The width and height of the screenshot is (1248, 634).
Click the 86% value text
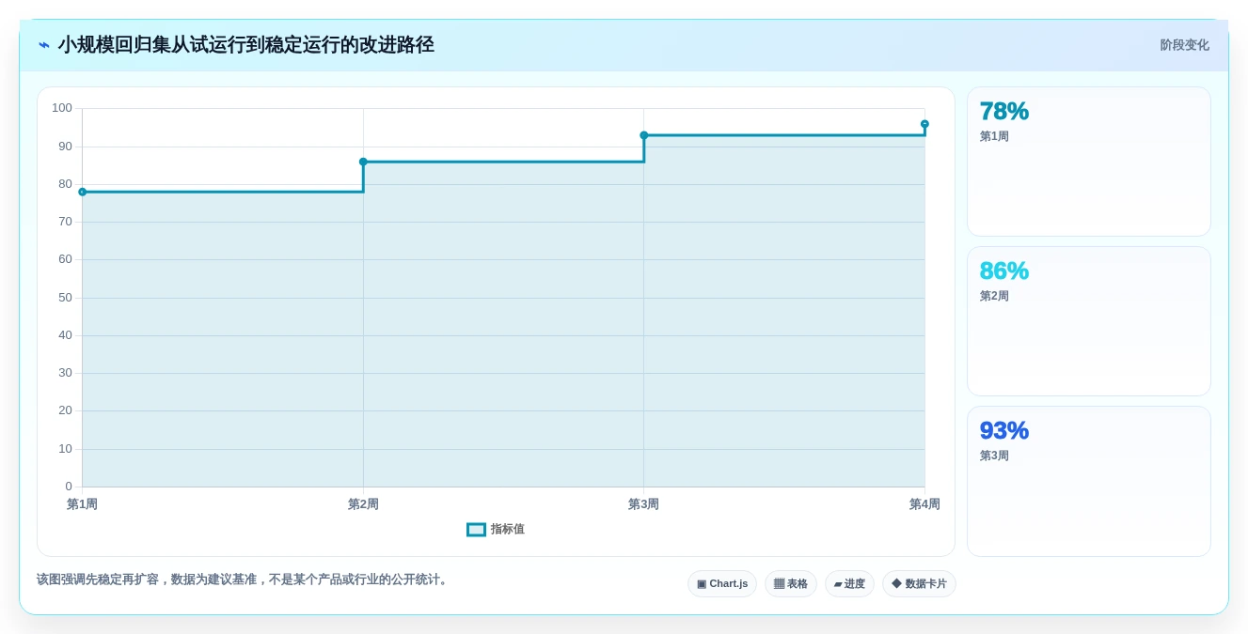tap(1004, 271)
